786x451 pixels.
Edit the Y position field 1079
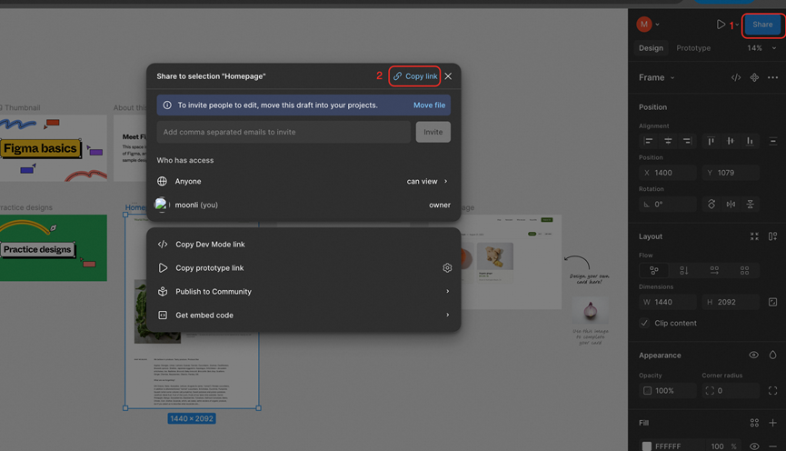click(731, 173)
